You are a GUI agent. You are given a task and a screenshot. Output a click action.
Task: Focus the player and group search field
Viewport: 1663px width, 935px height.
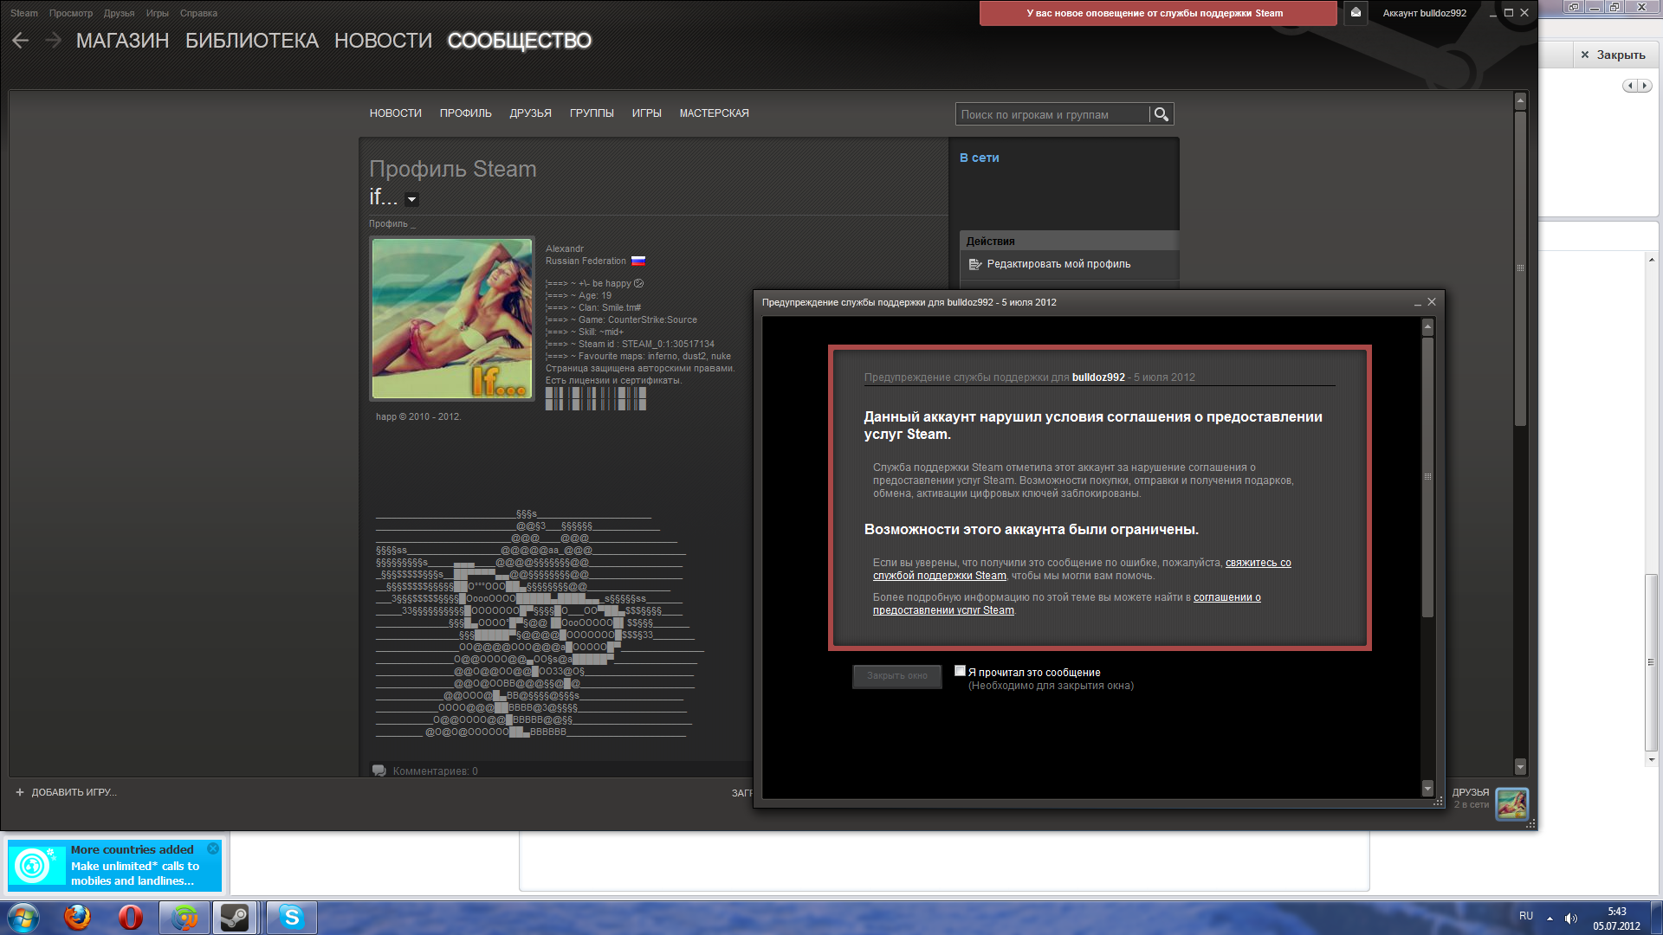point(1052,114)
